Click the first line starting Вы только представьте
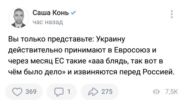This screenshot has width=183, height=103. pyautogui.click(x=67, y=40)
